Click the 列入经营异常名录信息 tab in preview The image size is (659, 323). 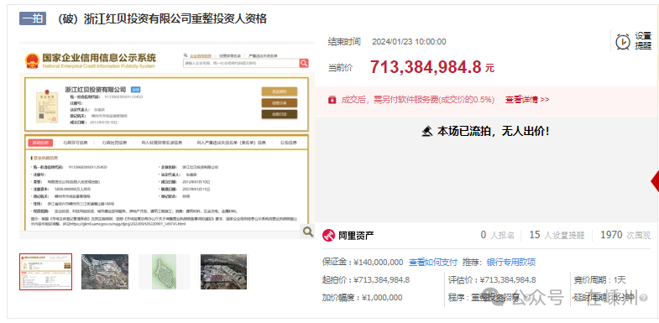(162, 143)
